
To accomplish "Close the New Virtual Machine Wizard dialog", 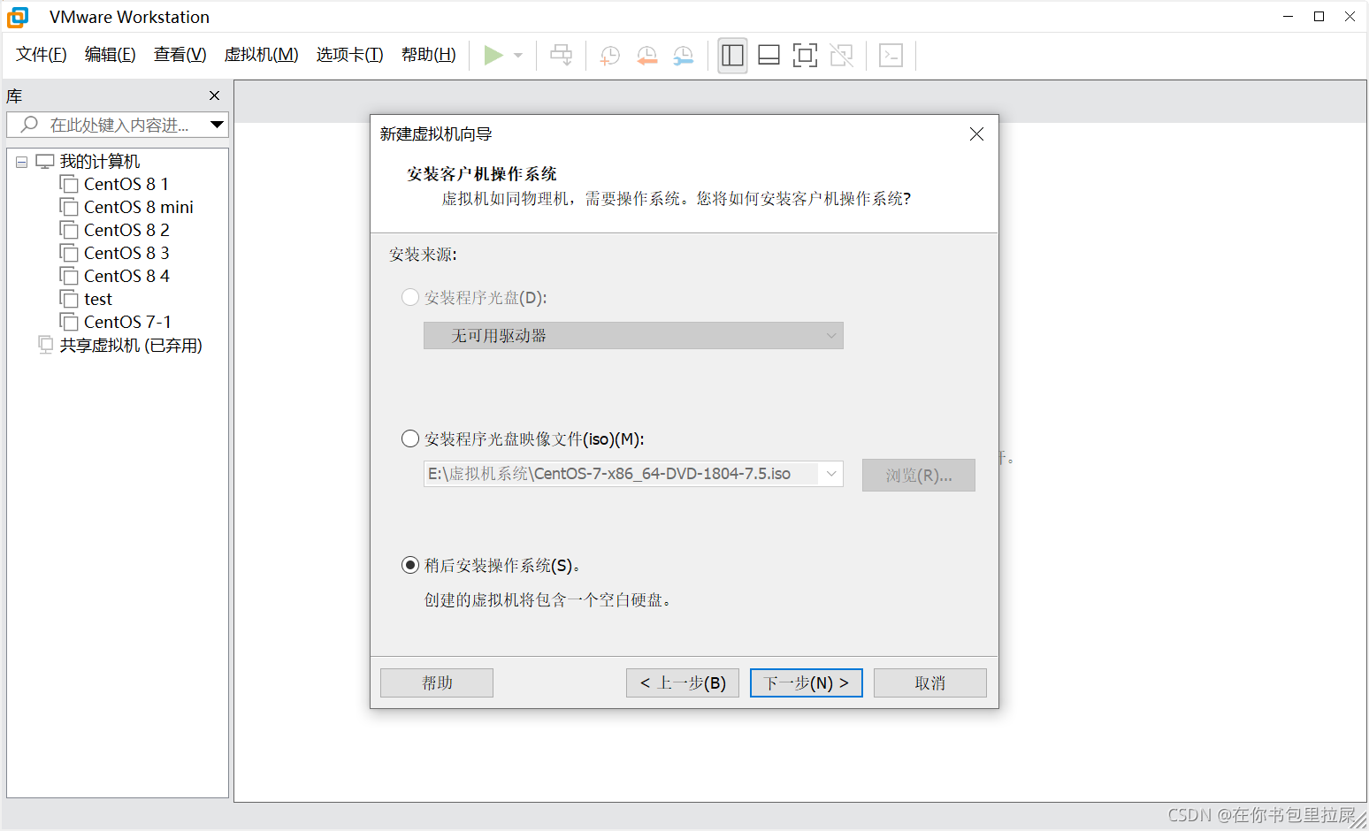I will (976, 134).
